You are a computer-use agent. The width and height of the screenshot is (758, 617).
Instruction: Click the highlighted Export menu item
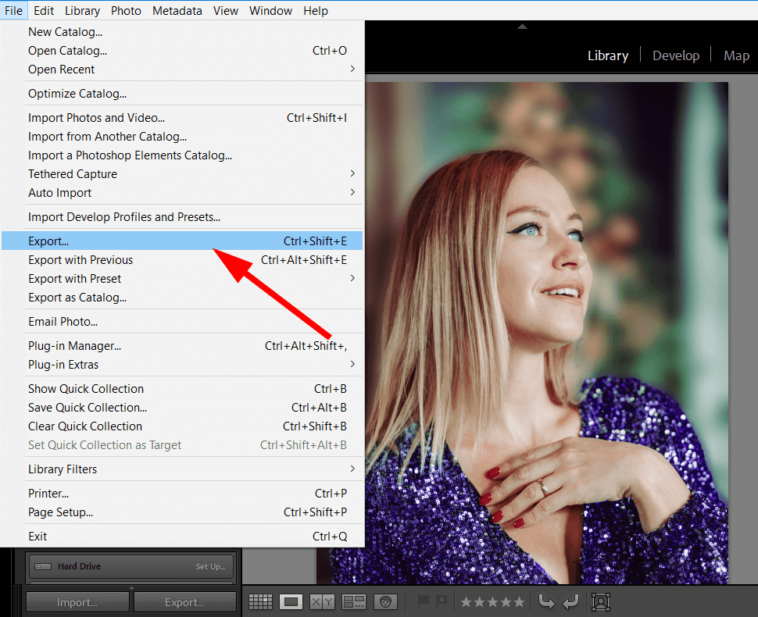pyautogui.click(x=182, y=241)
